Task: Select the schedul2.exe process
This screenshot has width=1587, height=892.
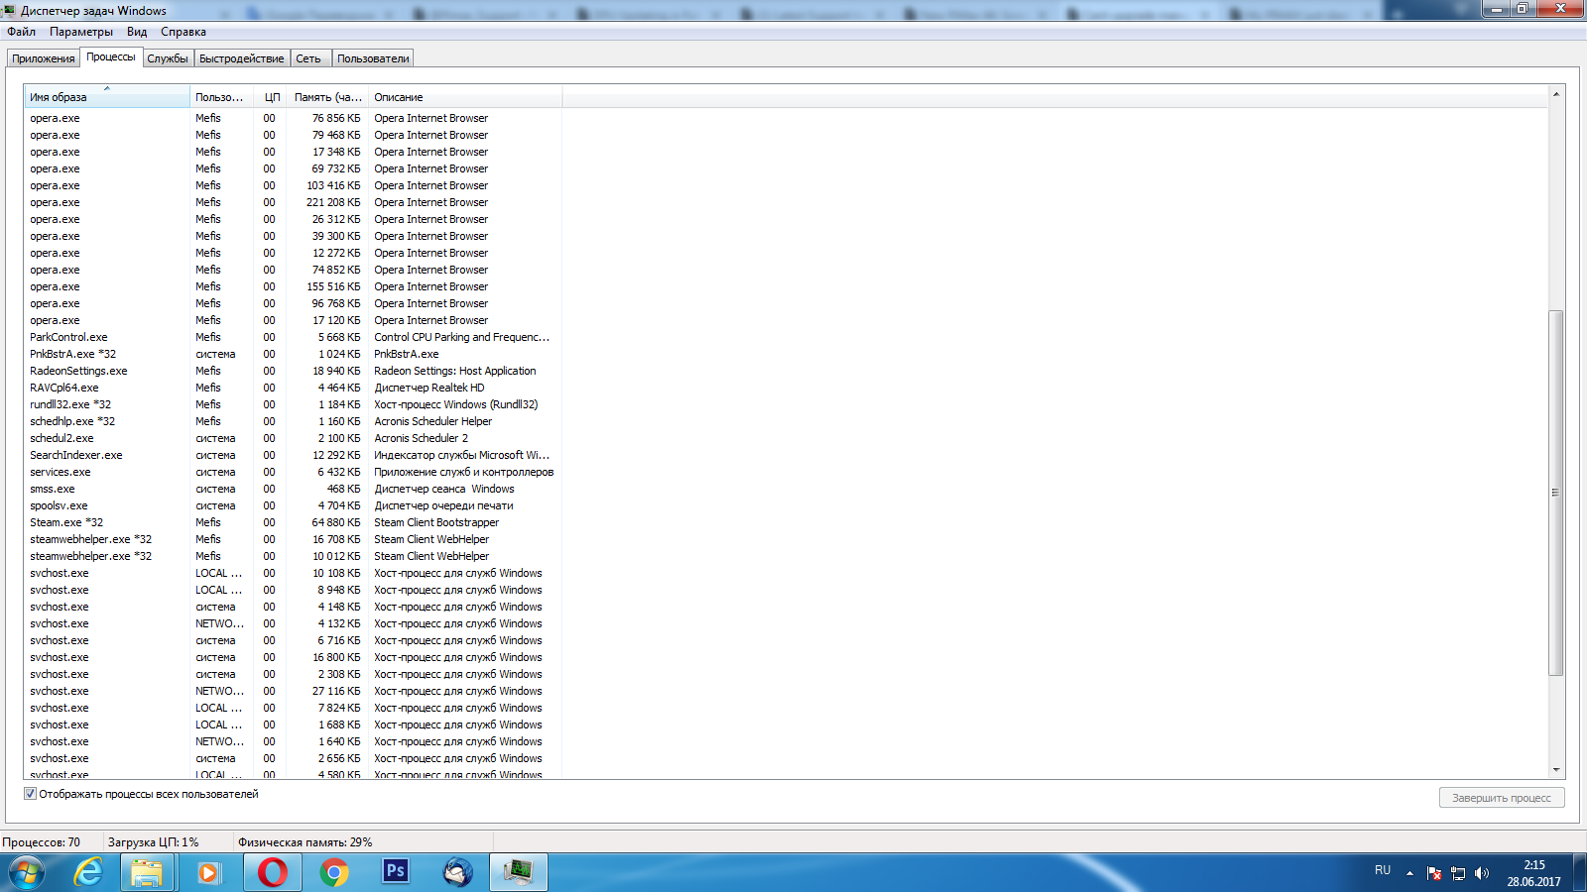Action: (293, 438)
